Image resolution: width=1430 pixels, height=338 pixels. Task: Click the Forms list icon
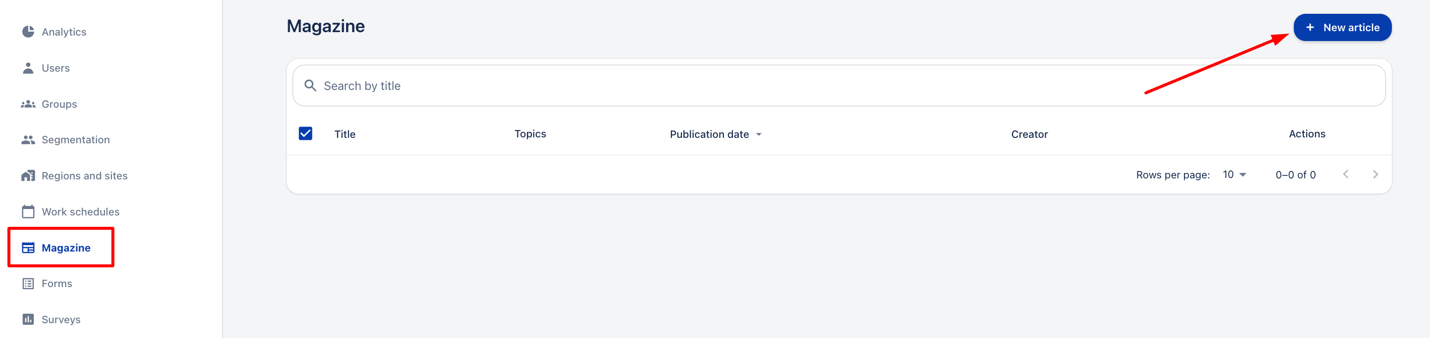click(x=28, y=284)
